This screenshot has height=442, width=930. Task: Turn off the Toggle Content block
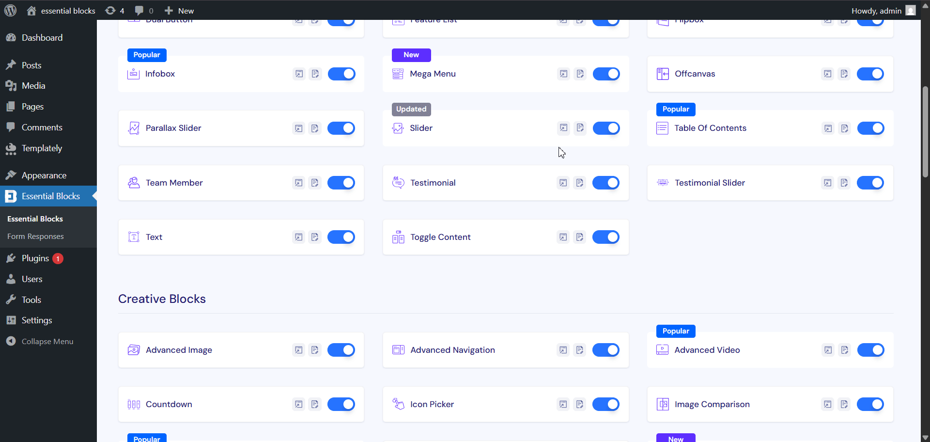coord(606,237)
